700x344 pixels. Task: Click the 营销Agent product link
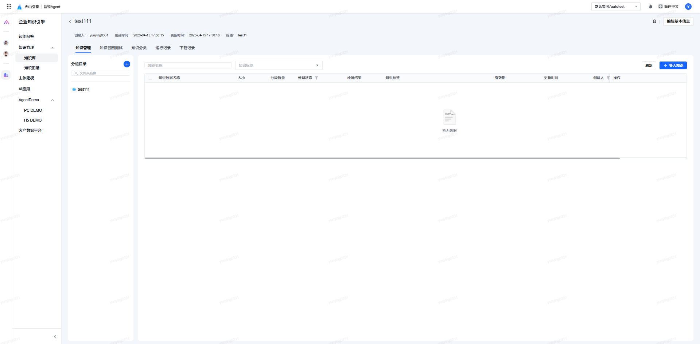pyautogui.click(x=52, y=7)
